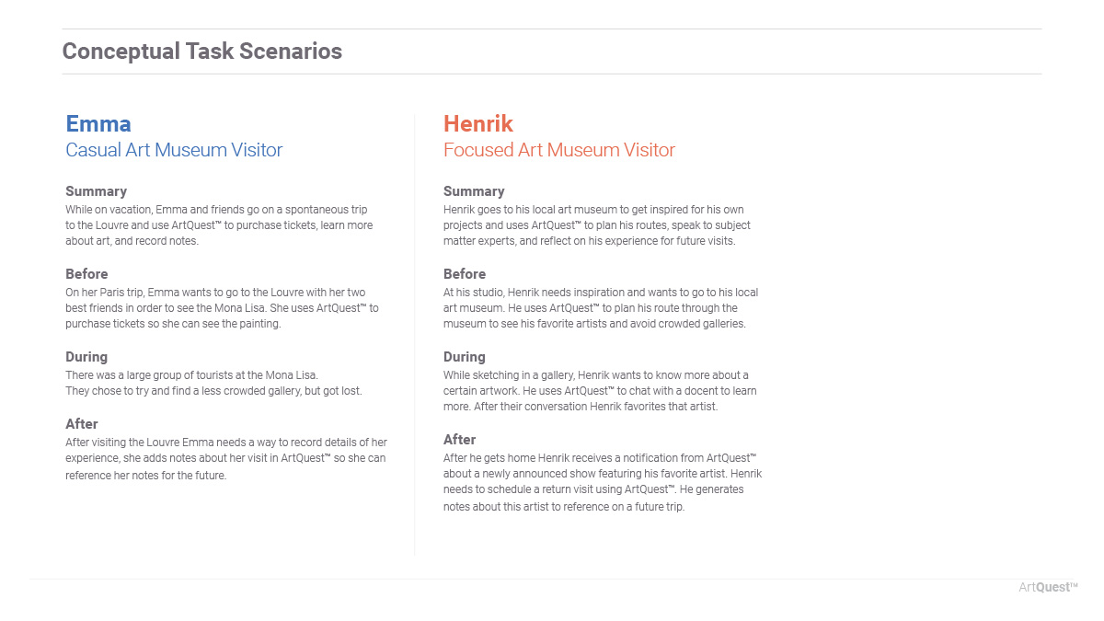Screen dimensions: 1104x621
Task: Click the Before heading in Henrik's column
Action: pos(465,274)
